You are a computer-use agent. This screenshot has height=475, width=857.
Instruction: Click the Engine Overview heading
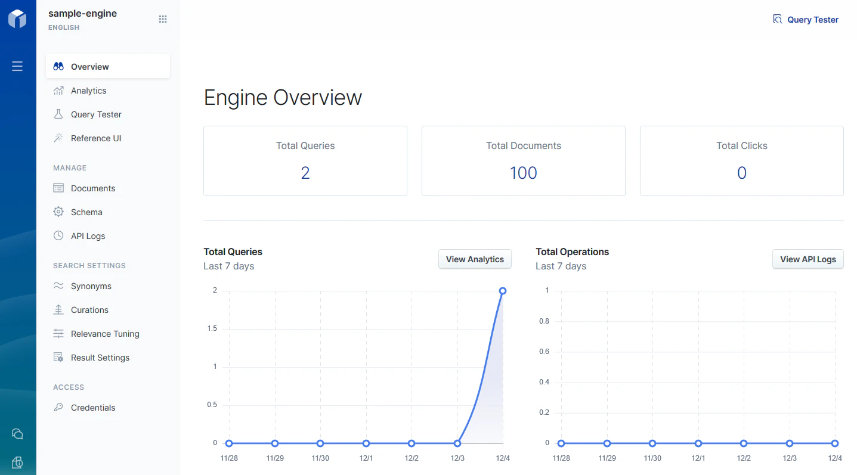click(x=283, y=98)
